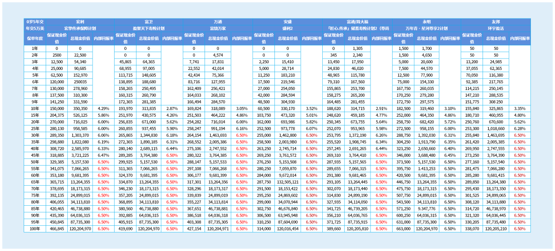Image resolution: width=555 pixels, height=251 pixels.
Task: Select the cell showing 338,070
Action: tap(472, 229)
